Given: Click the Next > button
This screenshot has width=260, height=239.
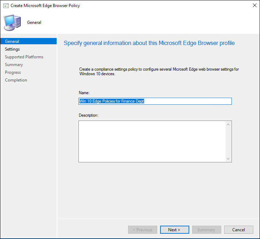Looking at the screenshot, I should click(x=174, y=230).
